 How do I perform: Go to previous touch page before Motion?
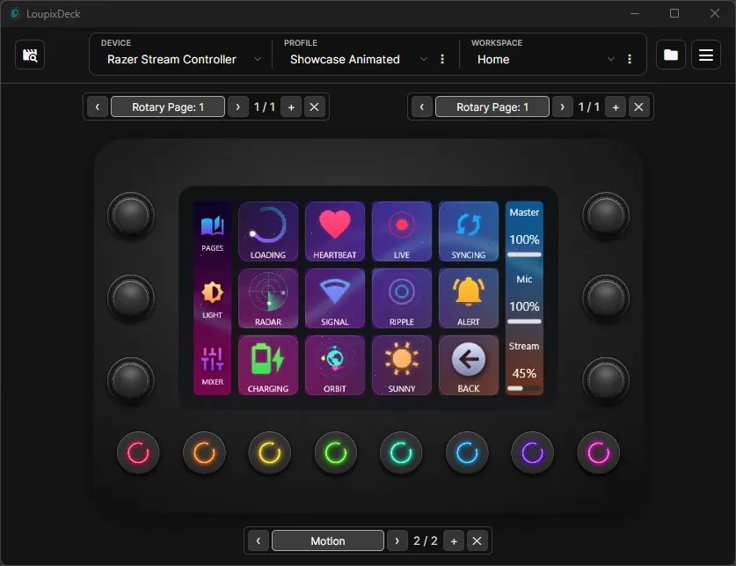(x=259, y=541)
